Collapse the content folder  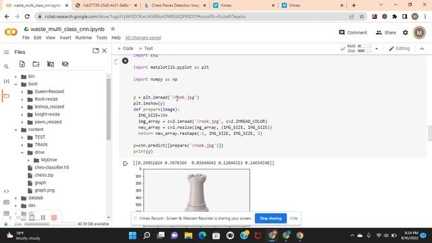click(16, 130)
